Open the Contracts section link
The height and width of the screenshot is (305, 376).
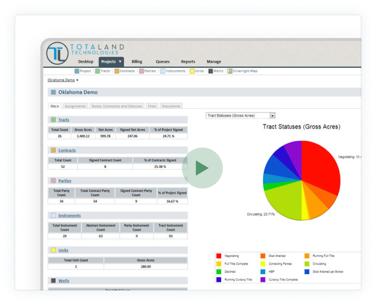click(x=67, y=150)
